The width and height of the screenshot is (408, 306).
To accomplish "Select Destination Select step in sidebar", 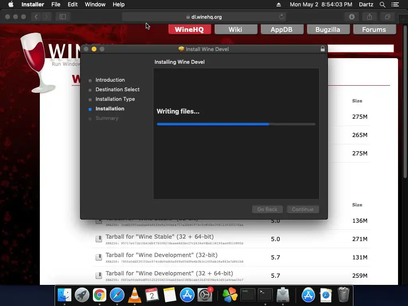I will [118, 90].
